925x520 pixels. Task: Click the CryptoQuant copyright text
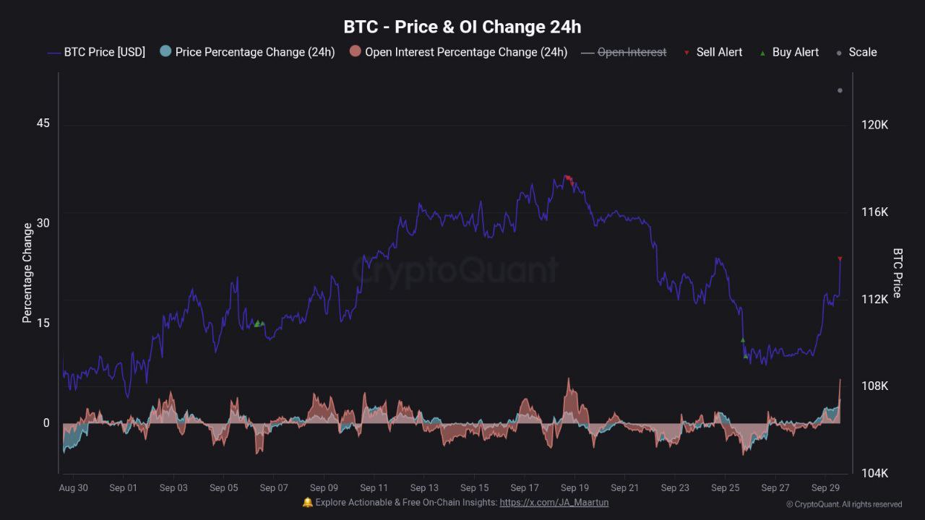tap(844, 504)
